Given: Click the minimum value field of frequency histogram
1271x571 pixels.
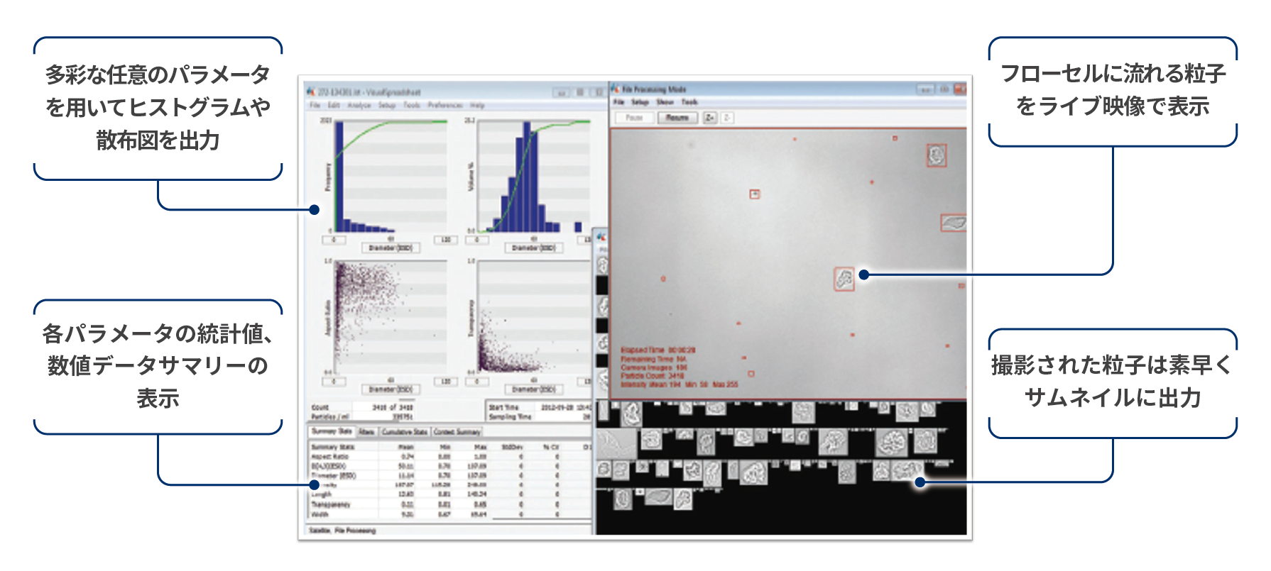Looking at the screenshot, I should tap(334, 240).
